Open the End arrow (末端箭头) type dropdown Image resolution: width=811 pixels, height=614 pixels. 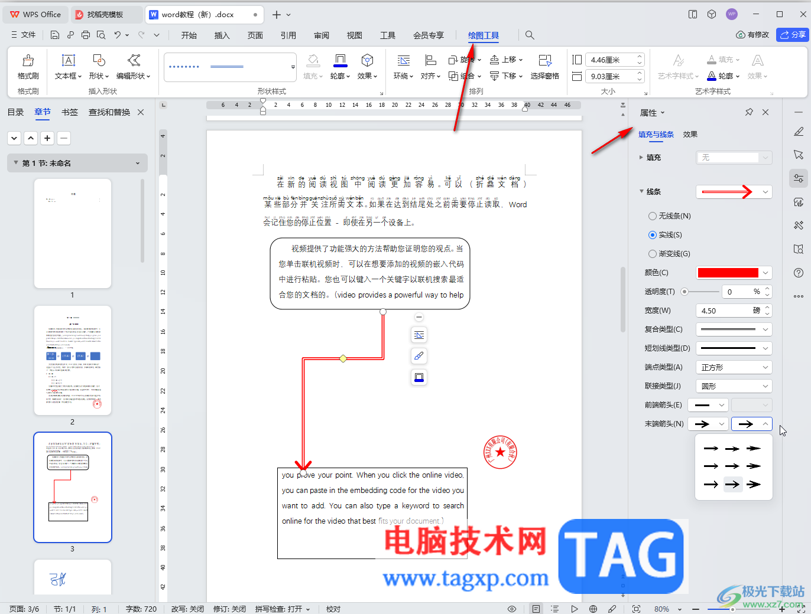(x=708, y=424)
